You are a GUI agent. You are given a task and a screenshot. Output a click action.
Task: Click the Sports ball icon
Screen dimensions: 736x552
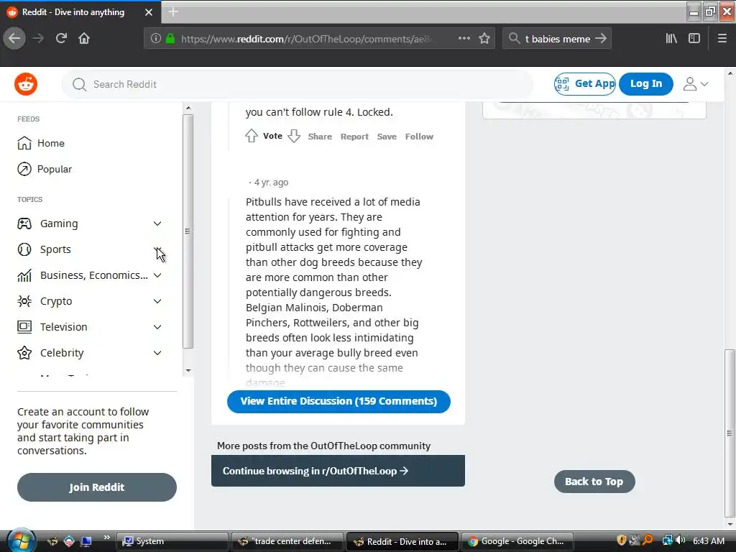(x=24, y=249)
